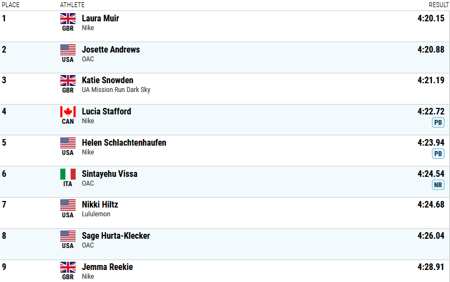Click the USA flag beside Nikki Hiltz

[68, 205]
